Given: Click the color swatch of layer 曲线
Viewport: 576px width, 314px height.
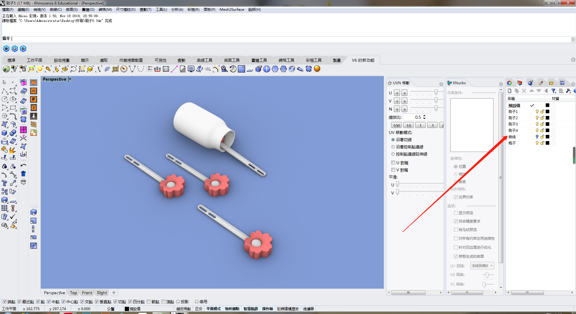Looking at the screenshot, I should (x=547, y=137).
